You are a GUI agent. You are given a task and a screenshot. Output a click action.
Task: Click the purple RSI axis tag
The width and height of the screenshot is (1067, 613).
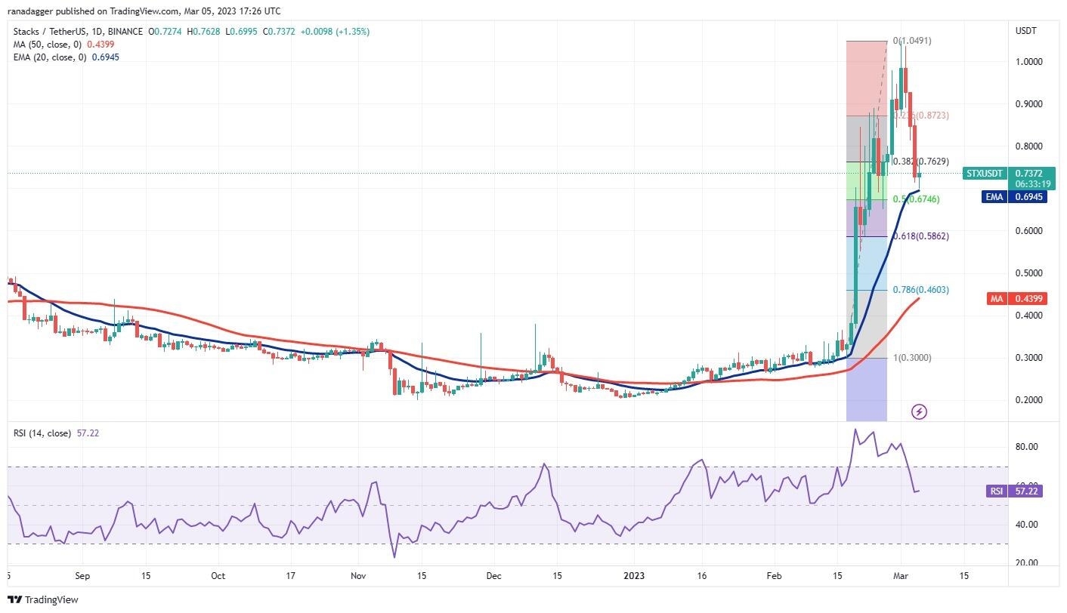[x=996, y=491]
